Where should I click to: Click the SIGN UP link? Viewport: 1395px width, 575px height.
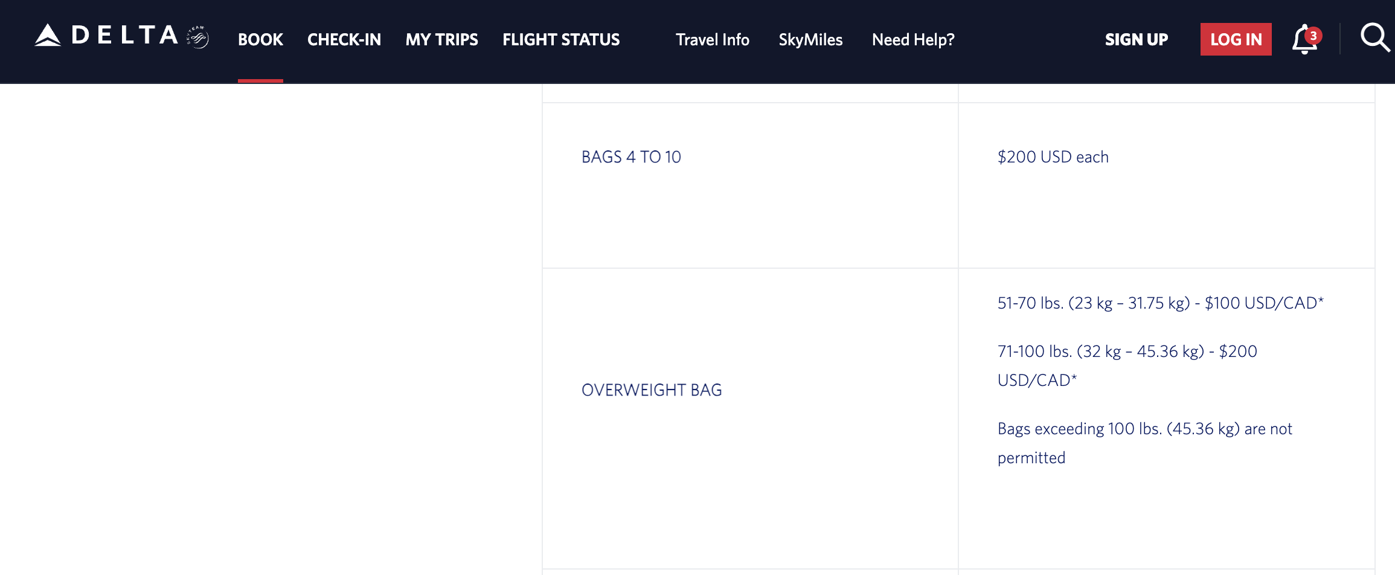tap(1137, 40)
